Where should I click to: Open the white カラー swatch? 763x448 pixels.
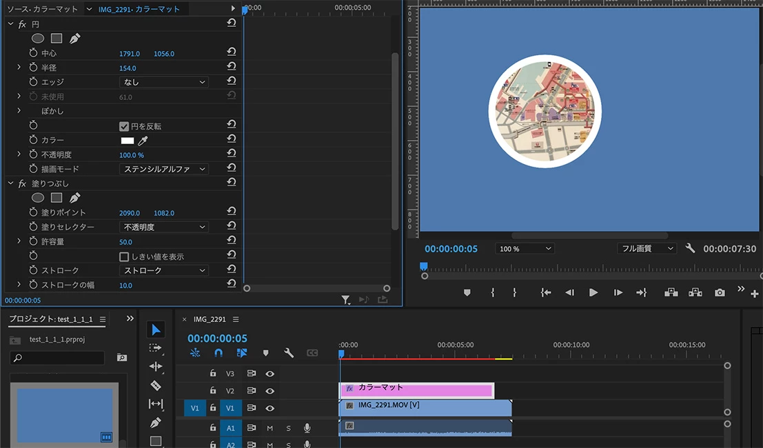tap(128, 141)
